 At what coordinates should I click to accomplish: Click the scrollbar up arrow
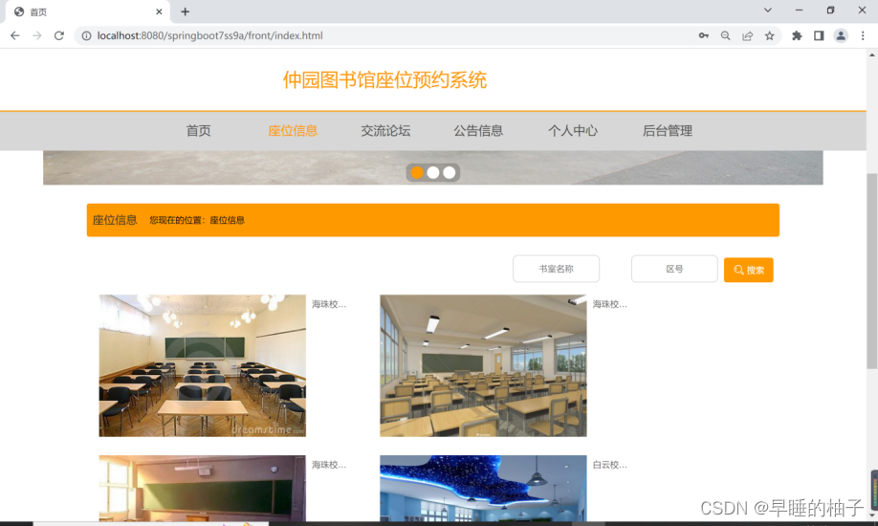(x=872, y=55)
